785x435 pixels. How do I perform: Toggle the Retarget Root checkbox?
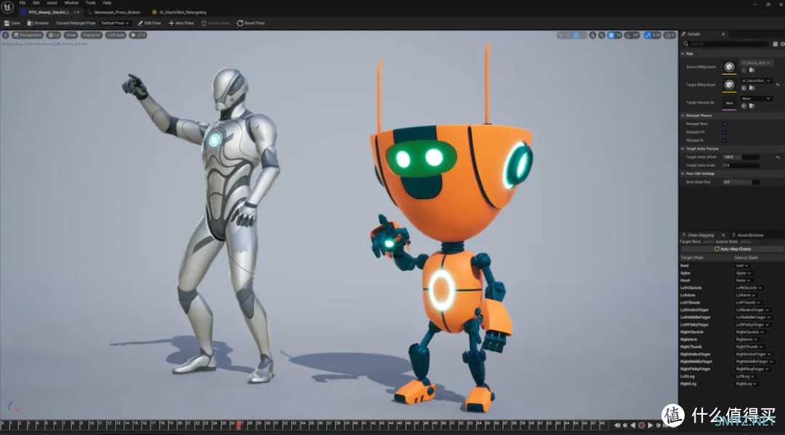click(724, 124)
